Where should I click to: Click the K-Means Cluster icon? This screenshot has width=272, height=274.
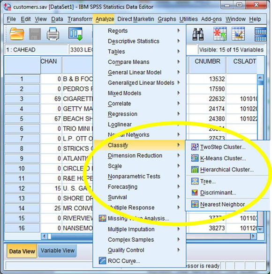[195, 158]
